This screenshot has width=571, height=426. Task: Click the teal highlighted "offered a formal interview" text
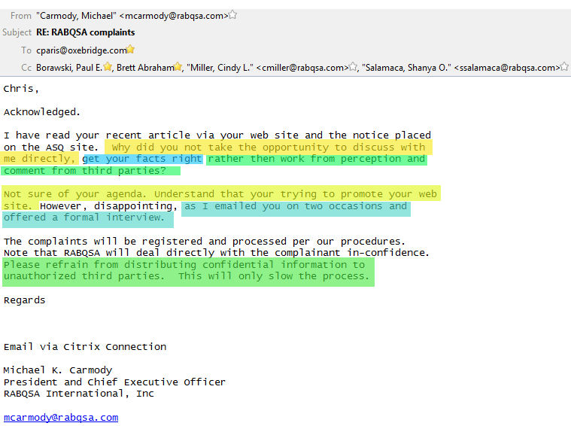pyautogui.click(x=84, y=218)
